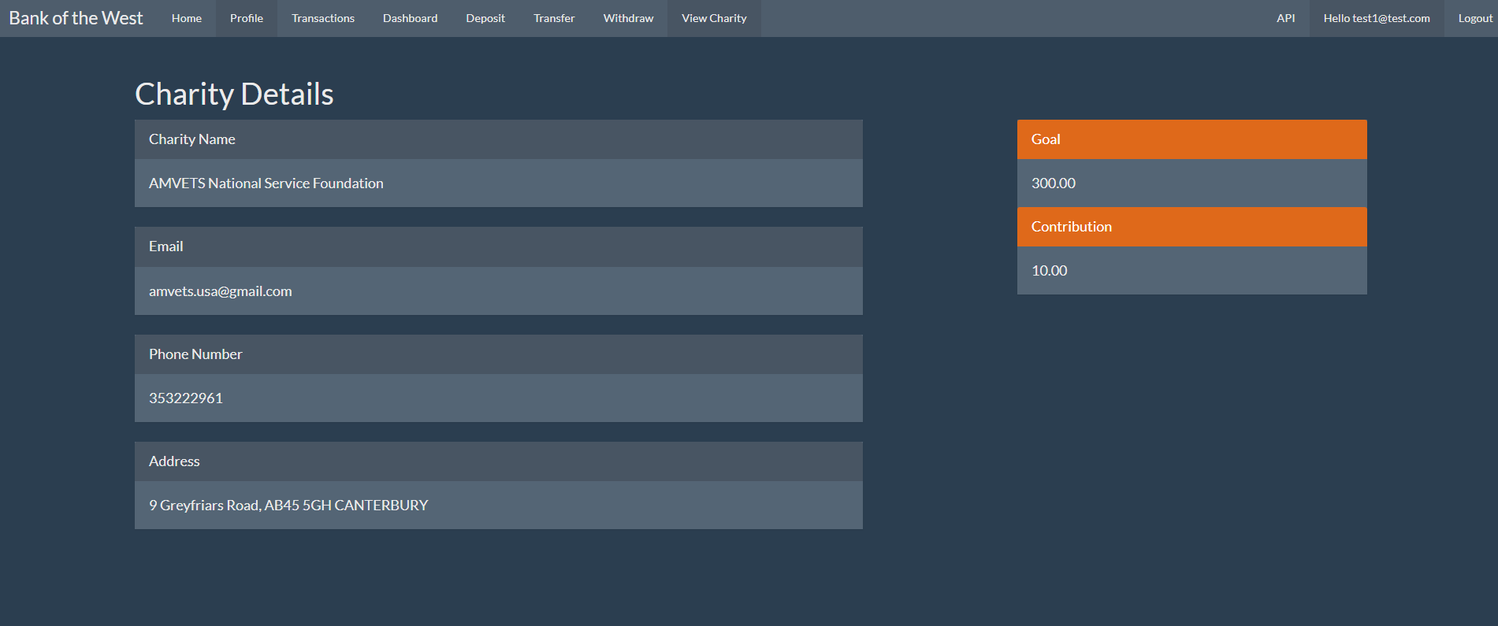Click the Charity Details heading
This screenshot has height=626, width=1498.
click(234, 94)
